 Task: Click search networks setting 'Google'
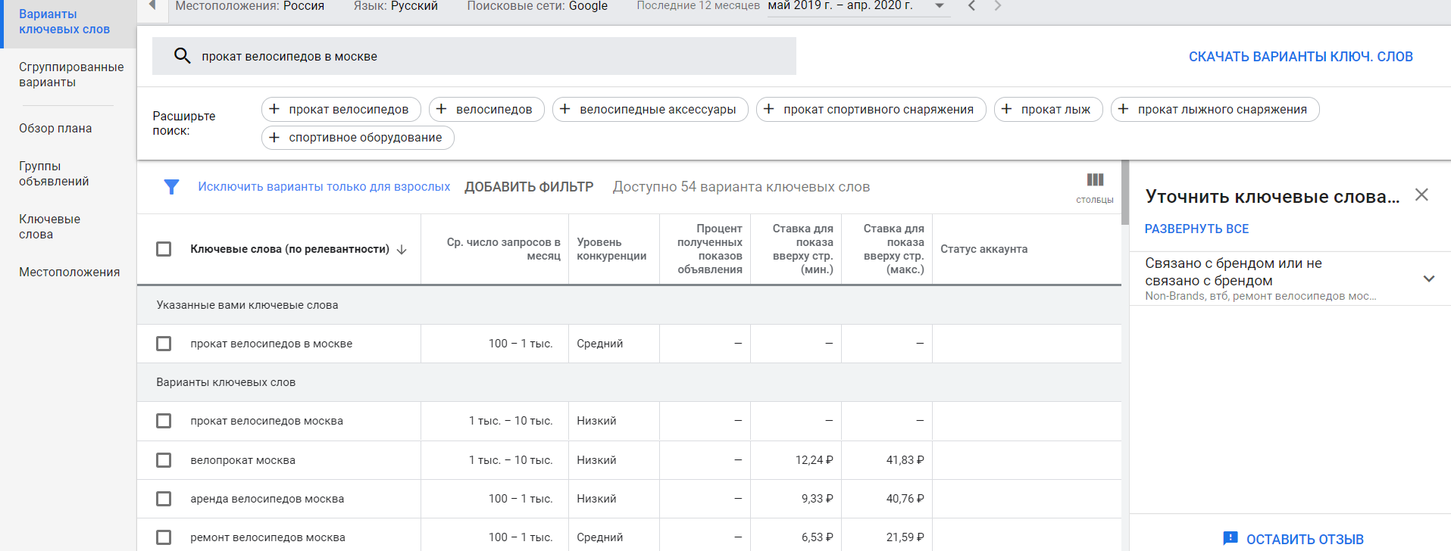(x=588, y=6)
